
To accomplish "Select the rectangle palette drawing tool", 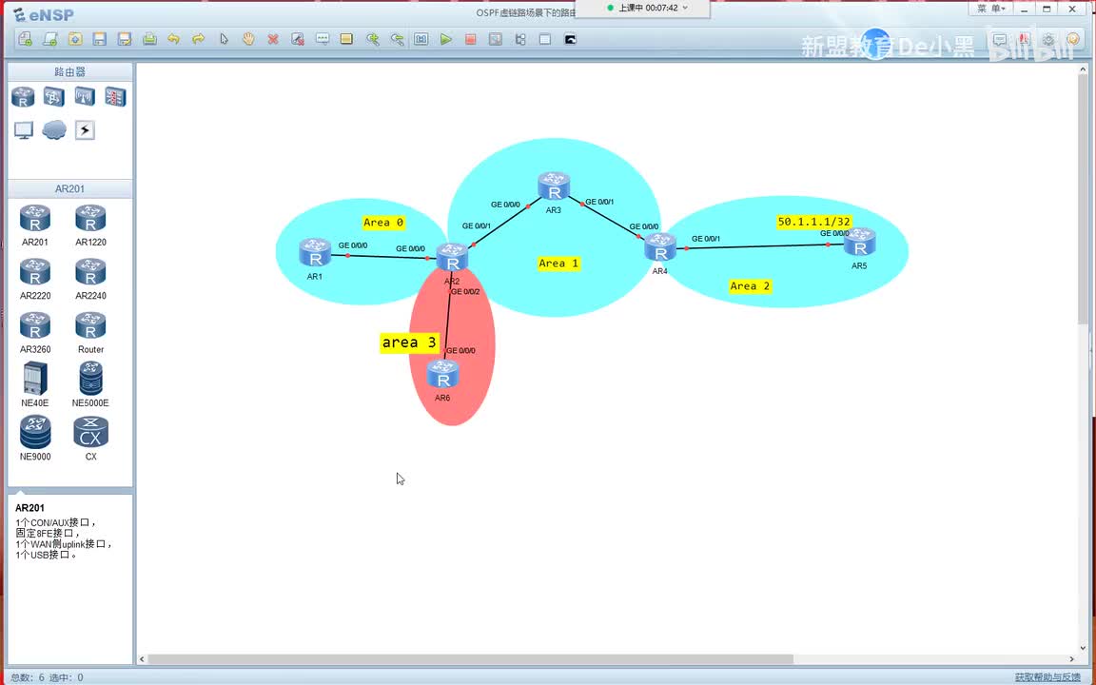I will [346, 39].
